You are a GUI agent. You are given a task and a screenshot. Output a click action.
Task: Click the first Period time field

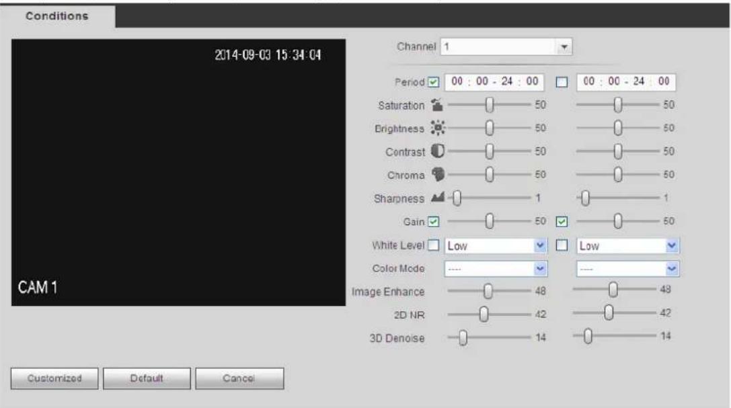(x=494, y=82)
